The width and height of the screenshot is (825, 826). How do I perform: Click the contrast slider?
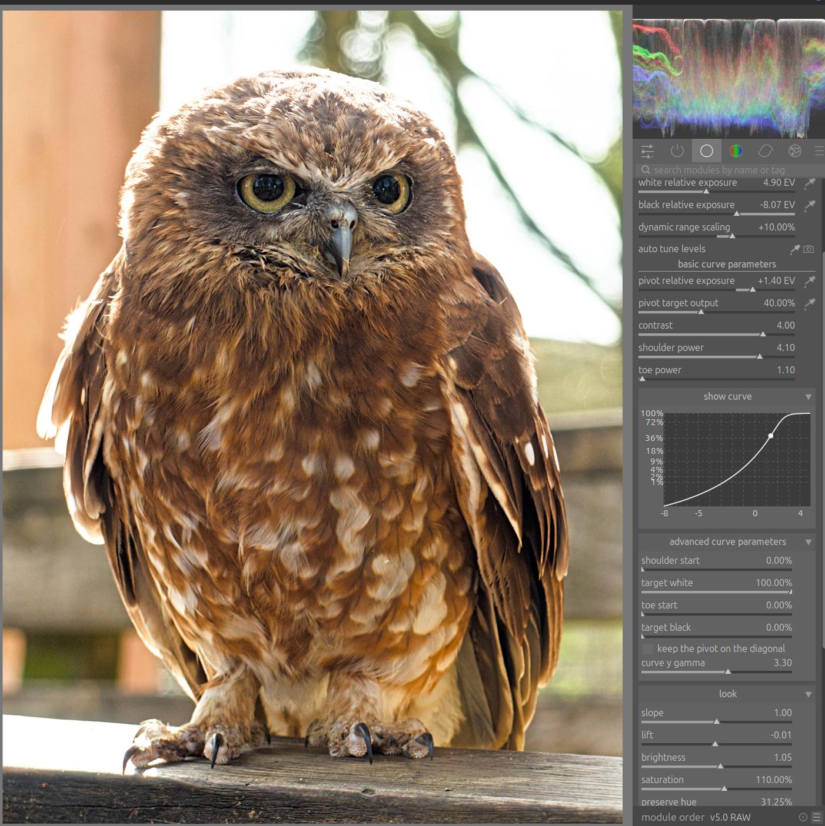tap(716, 333)
